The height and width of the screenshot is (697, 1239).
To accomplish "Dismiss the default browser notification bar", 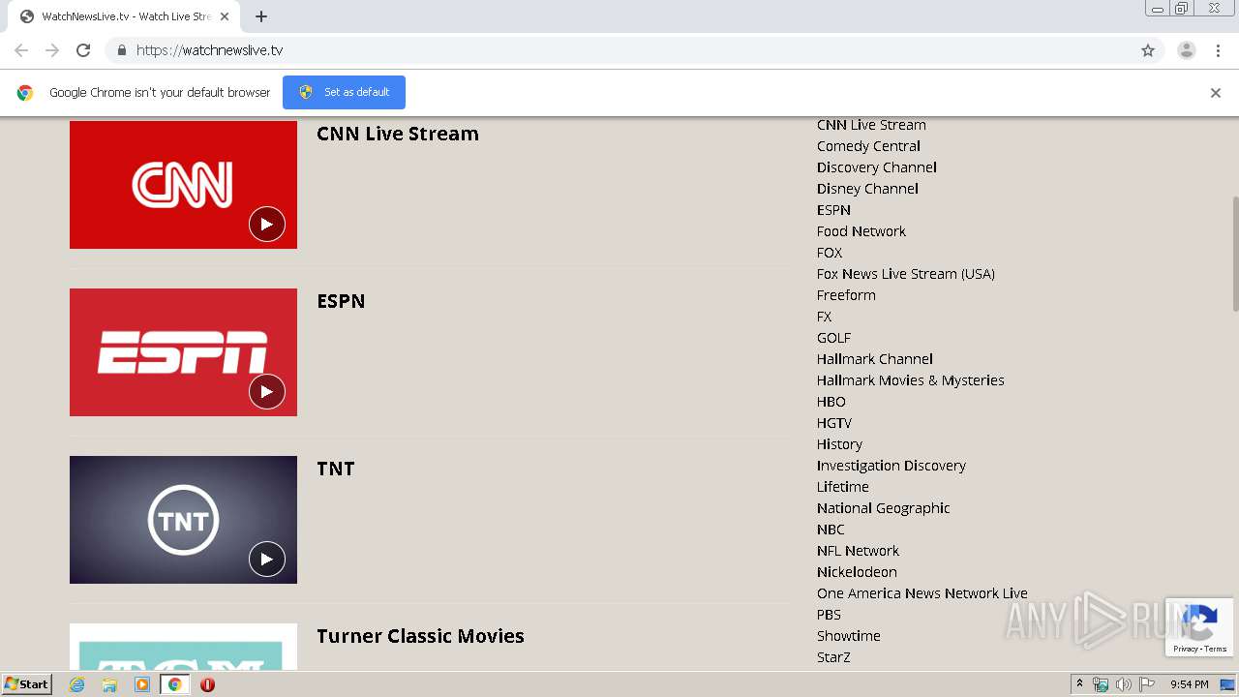I will point(1216,93).
